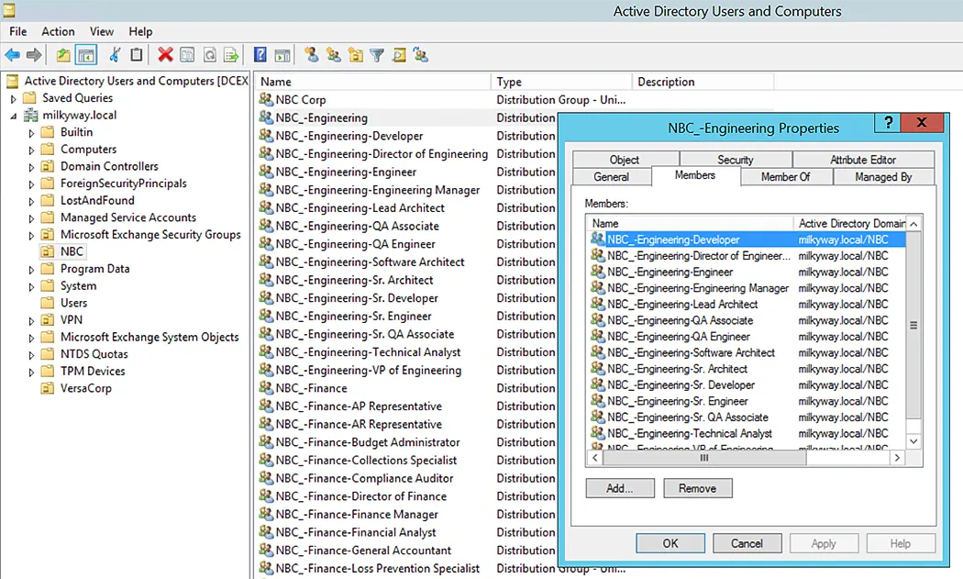
Task: Expand the Domain Controllers node
Action: click(31, 167)
